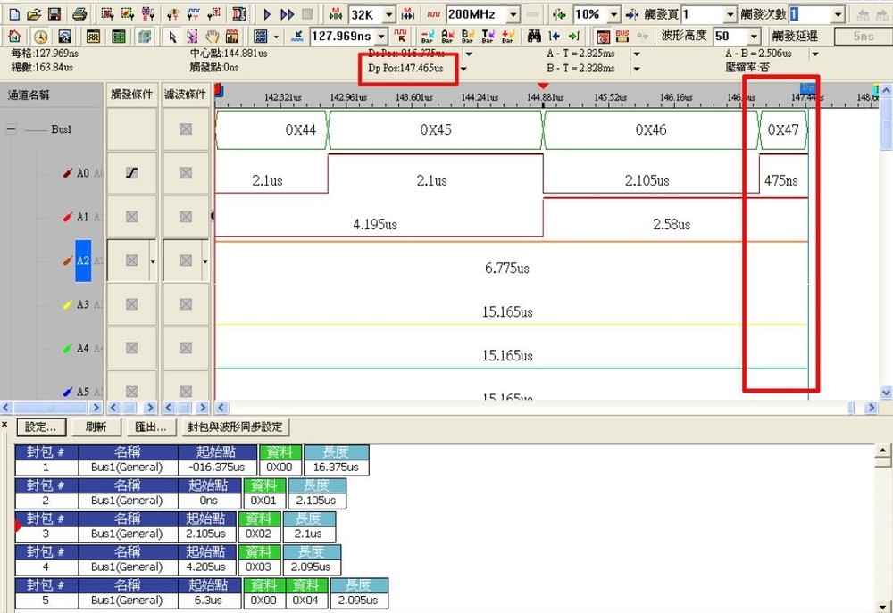
Task: Click the red trigger marker on the time ruler
Action: pos(543,86)
